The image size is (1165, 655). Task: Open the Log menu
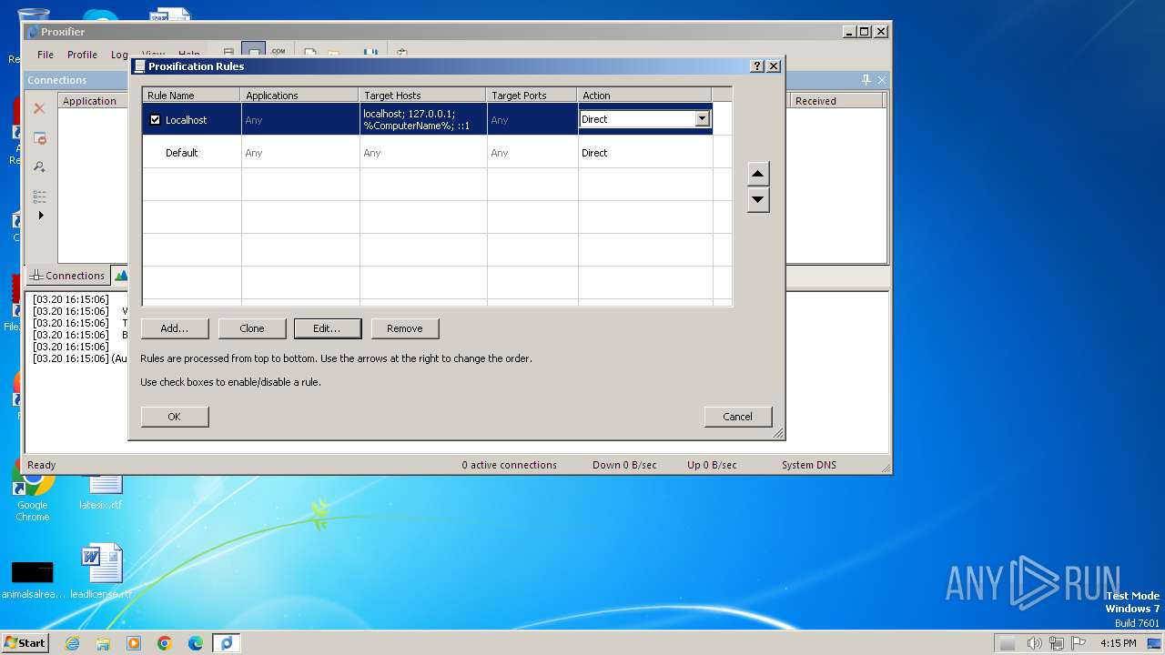point(119,55)
